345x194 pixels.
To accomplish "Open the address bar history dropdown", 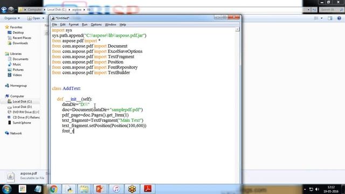I will pos(308,10).
